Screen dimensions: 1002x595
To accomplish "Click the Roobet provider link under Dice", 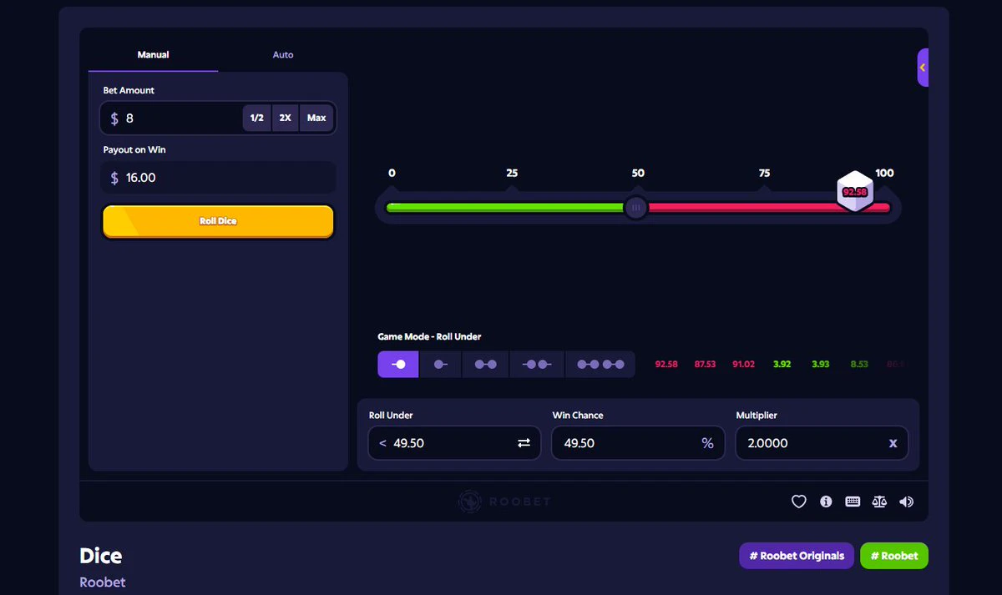I will [103, 582].
